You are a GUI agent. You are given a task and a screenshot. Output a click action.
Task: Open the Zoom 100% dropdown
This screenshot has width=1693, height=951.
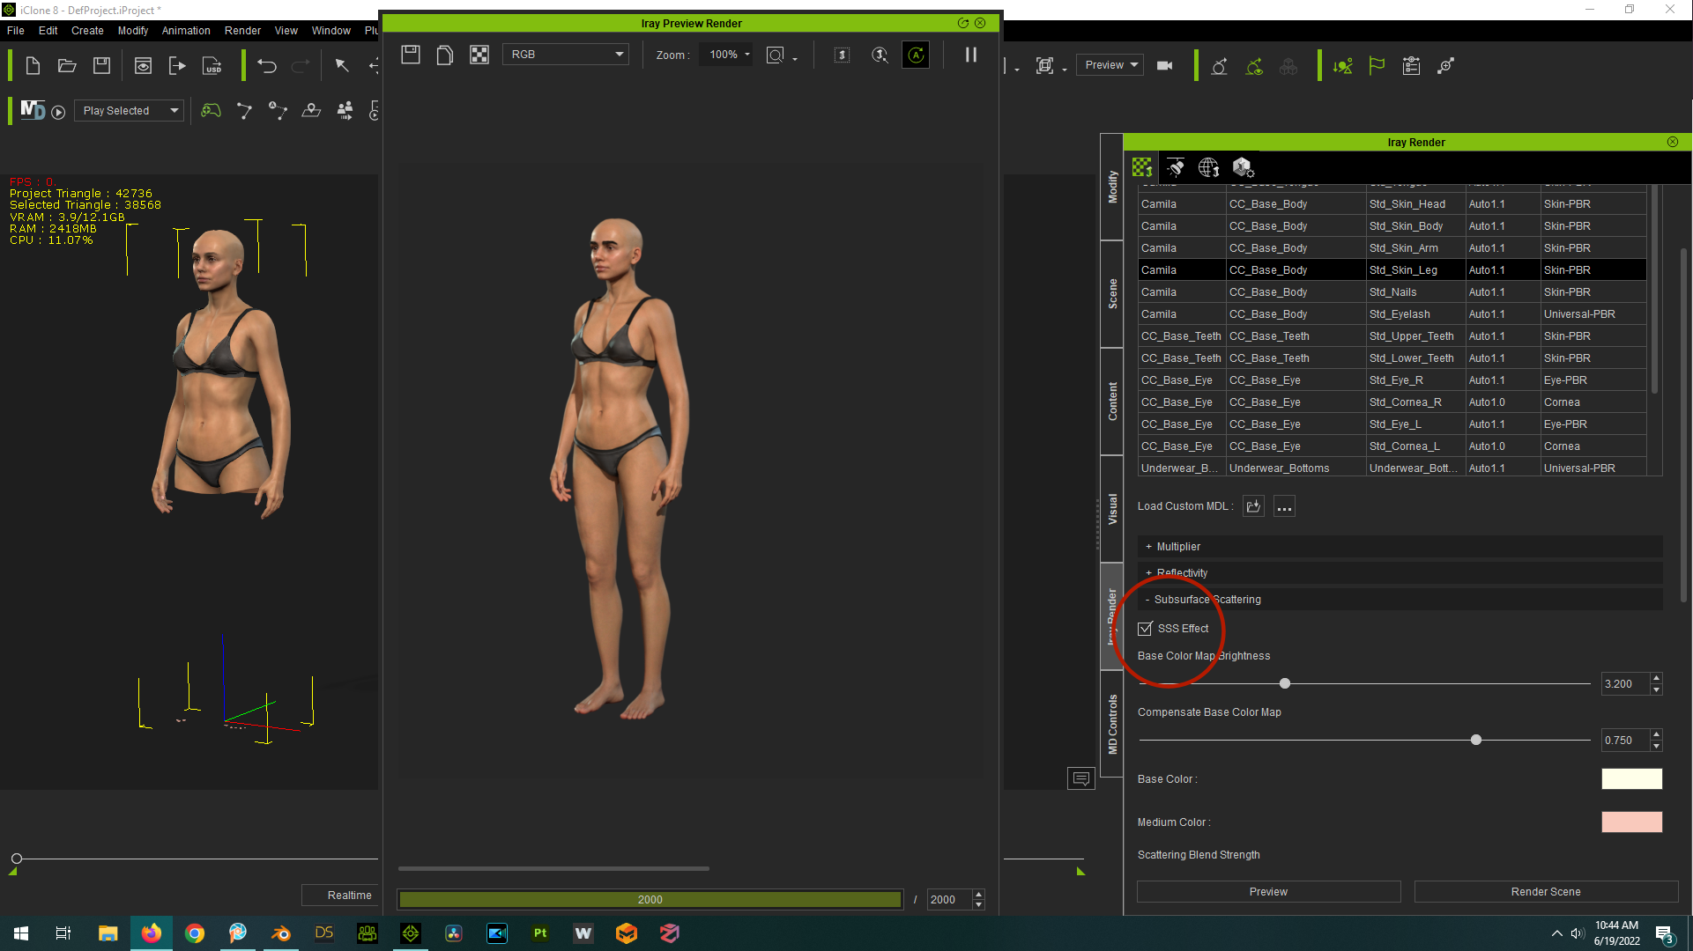click(x=728, y=55)
